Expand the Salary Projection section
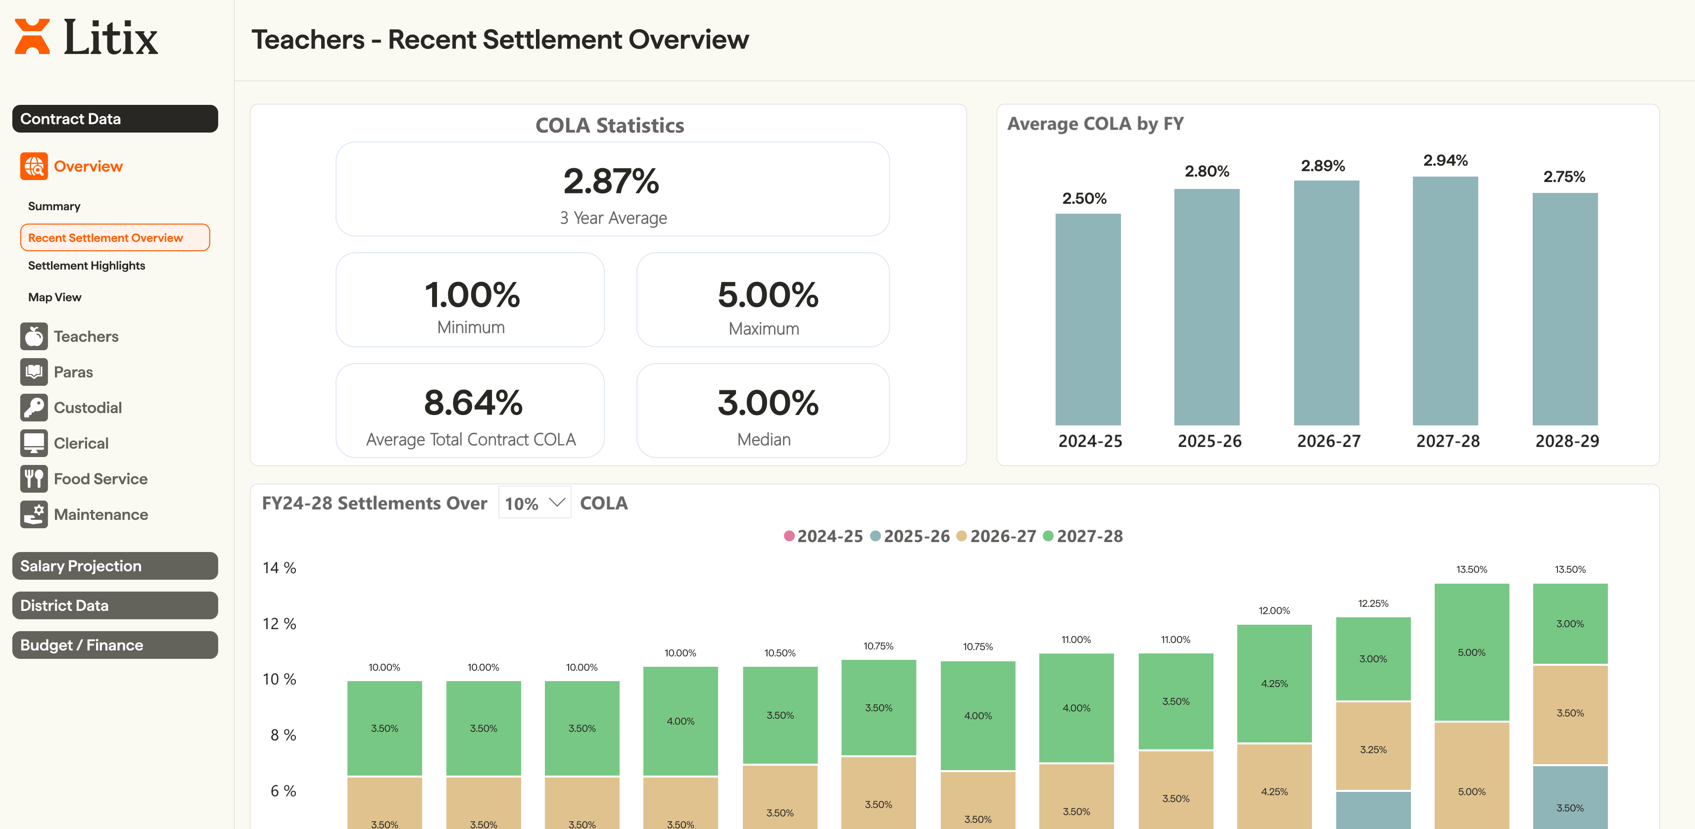Image resolution: width=1695 pixels, height=829 pixels. click(115, 566)
